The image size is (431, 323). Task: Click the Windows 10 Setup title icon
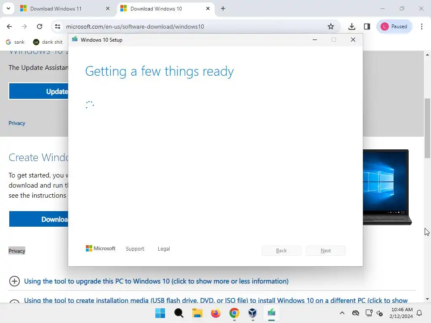75,39
